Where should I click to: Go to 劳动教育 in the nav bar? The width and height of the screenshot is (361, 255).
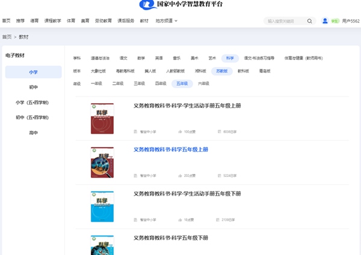[x=103, y=20]
